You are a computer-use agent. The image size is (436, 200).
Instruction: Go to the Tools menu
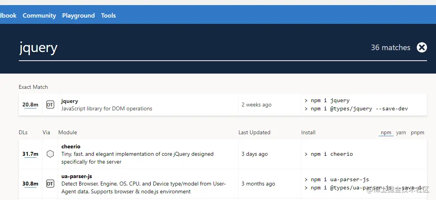(108, 16)
